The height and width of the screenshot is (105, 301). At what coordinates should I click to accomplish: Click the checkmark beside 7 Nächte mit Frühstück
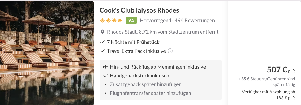click(103, 42)
